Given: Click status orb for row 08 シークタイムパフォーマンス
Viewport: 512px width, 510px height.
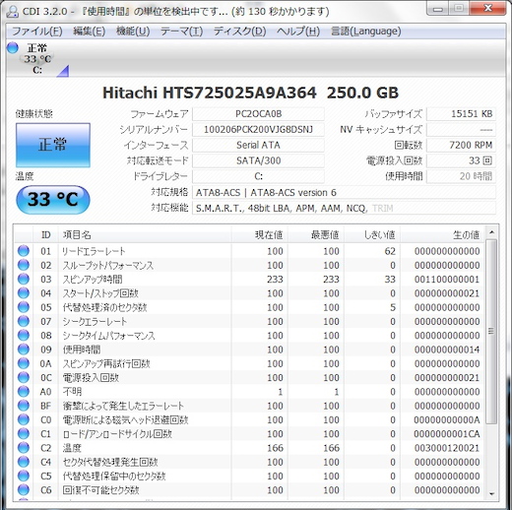Looking at the screenshot, I should pos(24,336).
